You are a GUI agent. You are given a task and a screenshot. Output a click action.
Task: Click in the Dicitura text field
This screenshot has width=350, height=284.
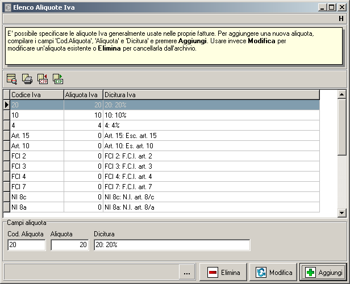[172, 245]
